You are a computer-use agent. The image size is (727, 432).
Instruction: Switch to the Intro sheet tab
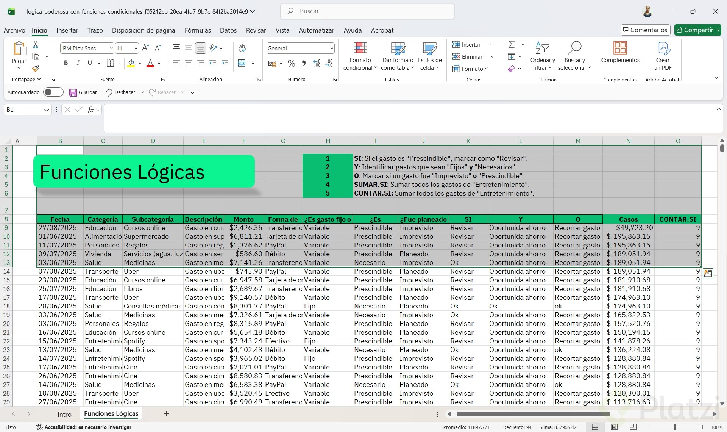[64, 414]
